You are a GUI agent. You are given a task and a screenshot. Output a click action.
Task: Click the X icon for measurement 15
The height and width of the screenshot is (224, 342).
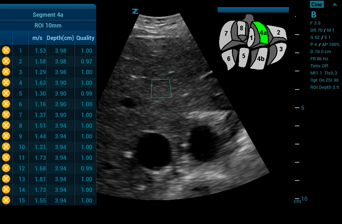point(6,200)
